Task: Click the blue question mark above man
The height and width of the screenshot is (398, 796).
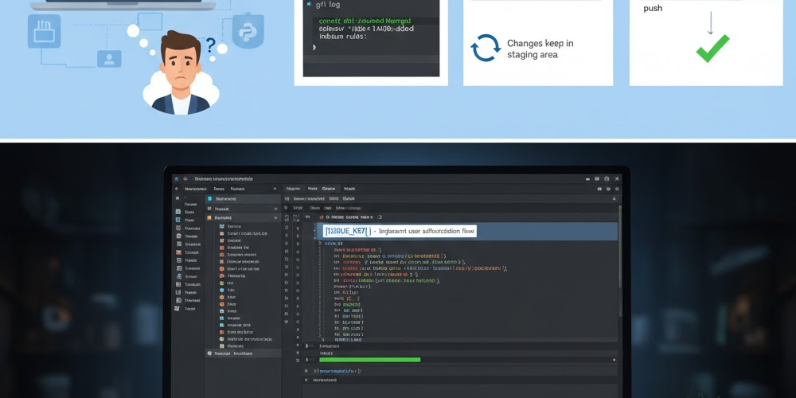Action: (211, 45)
